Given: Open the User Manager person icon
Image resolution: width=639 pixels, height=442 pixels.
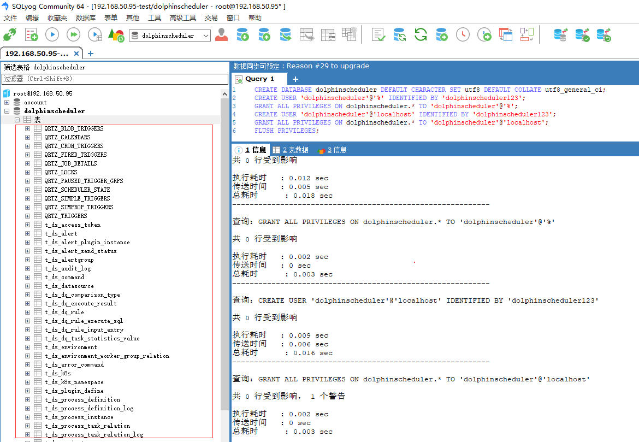Looking at the screenshot, I should 221,34.
